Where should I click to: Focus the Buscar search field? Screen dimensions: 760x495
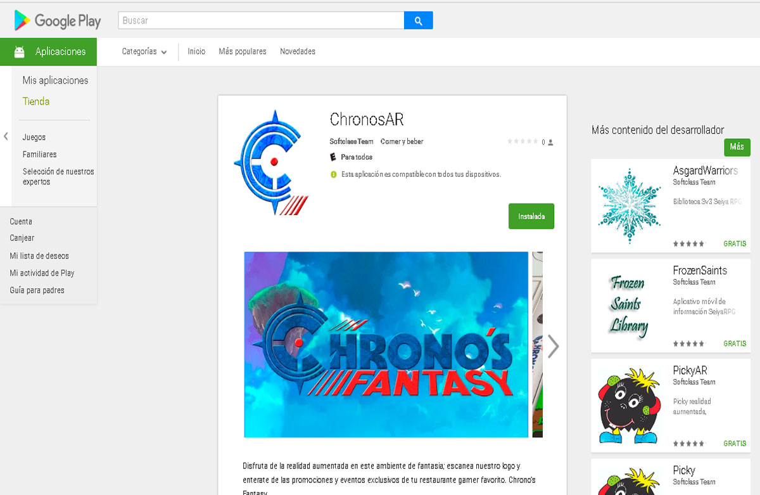tap(261, 20)
